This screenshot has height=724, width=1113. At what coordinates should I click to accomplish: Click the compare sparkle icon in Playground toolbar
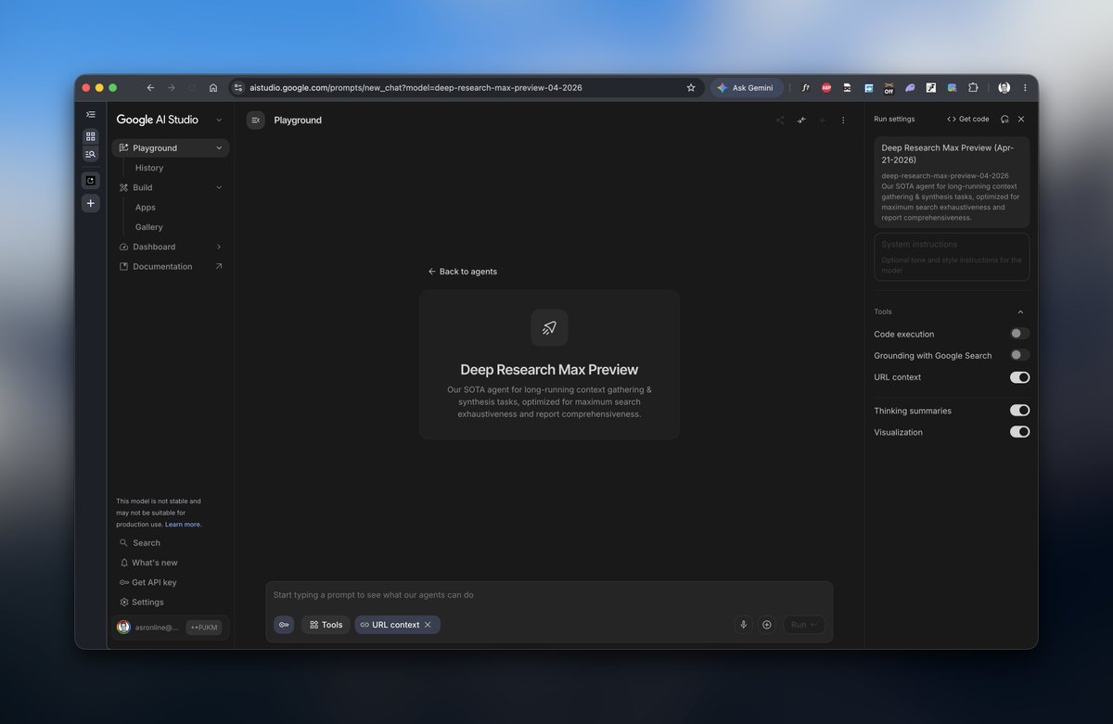(x=800, y=120)
